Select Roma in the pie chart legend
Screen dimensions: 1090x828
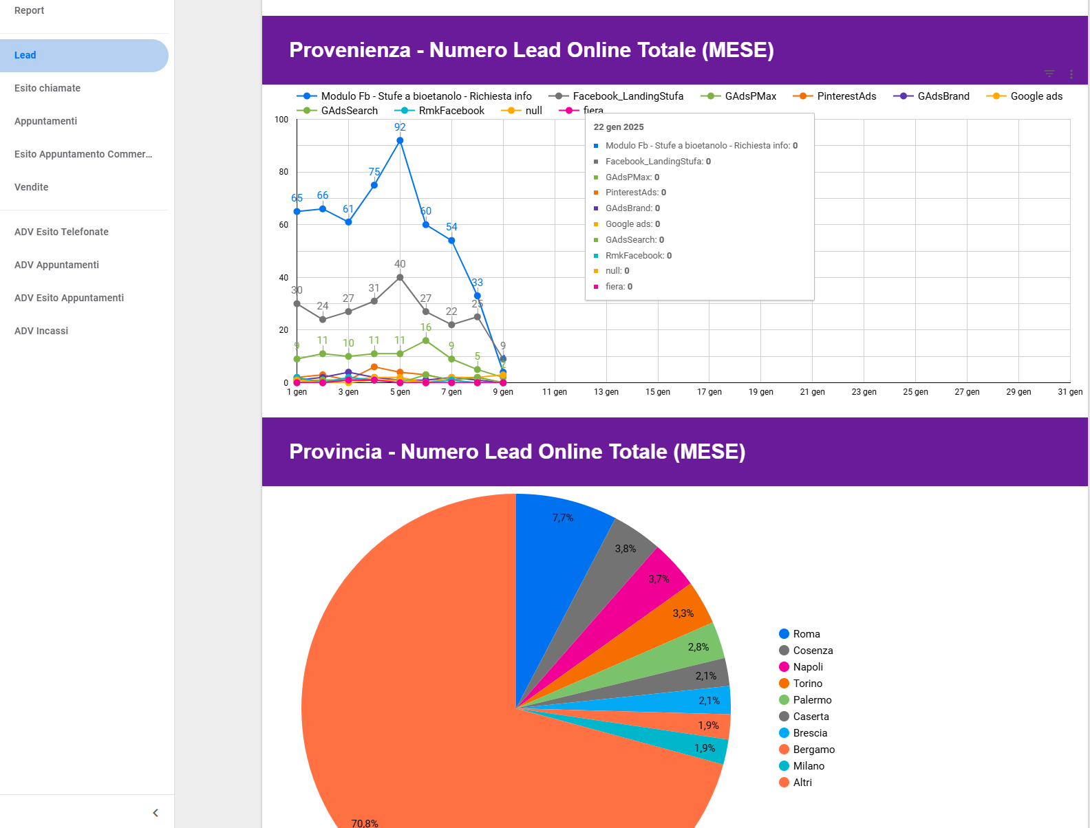click(800, 634)
